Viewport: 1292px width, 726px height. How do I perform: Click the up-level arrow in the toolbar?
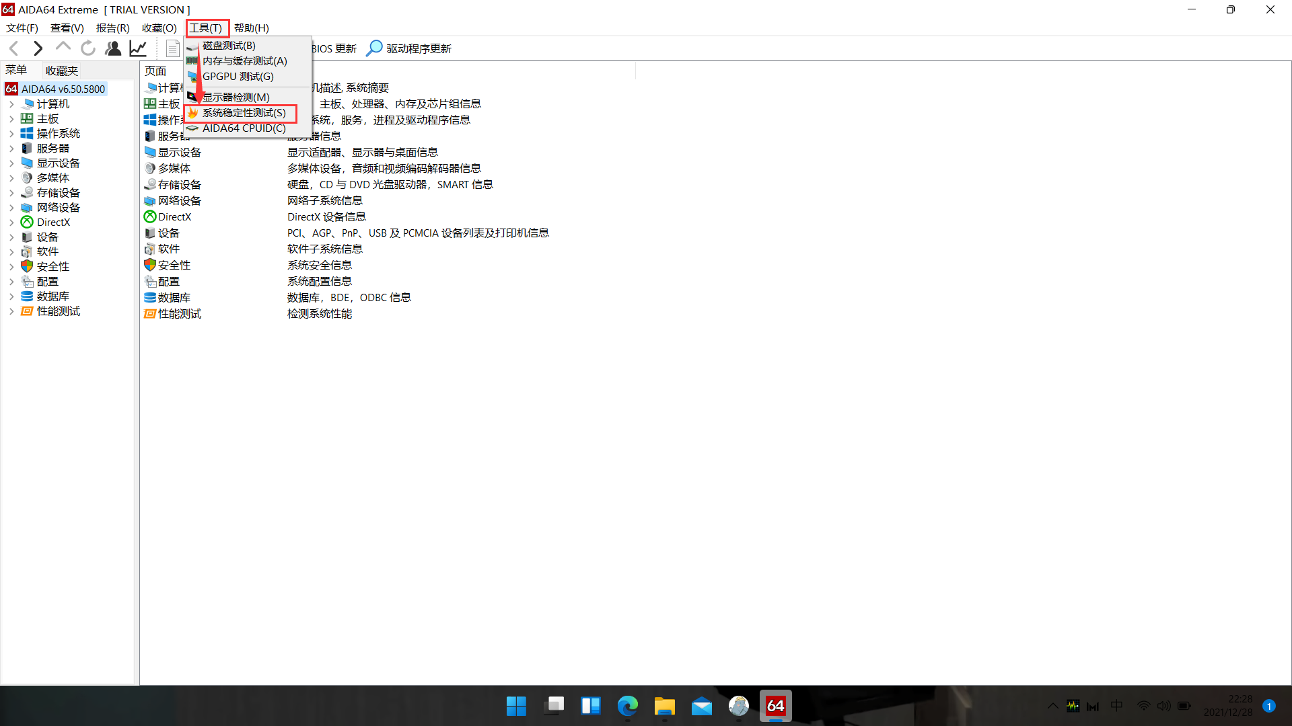(x=63, y=48)
